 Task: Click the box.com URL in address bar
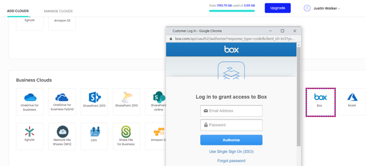point(235,39)
